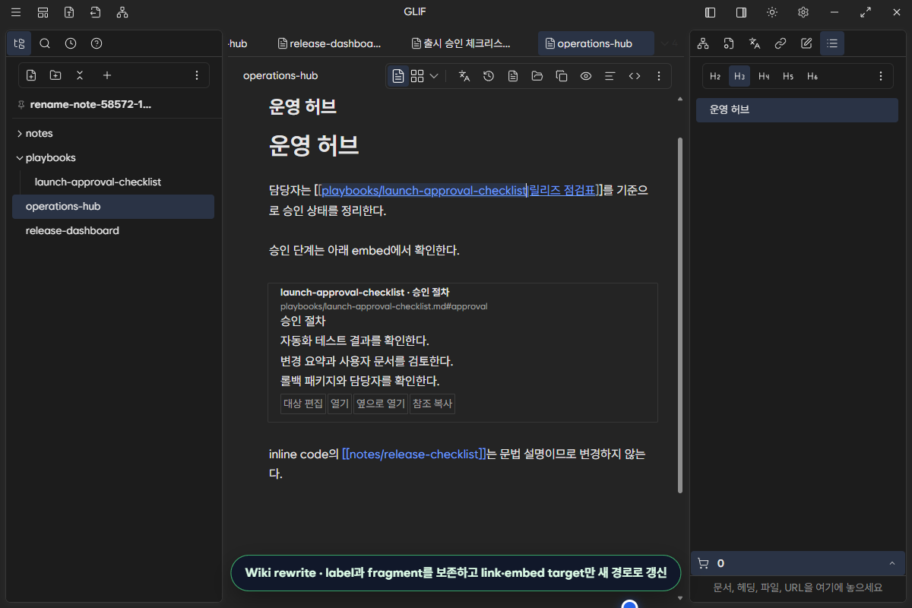Viewport: 912px width, 608px height.
Task: Click the open folder icon in editor toolbar
Action: click(537, 76)
